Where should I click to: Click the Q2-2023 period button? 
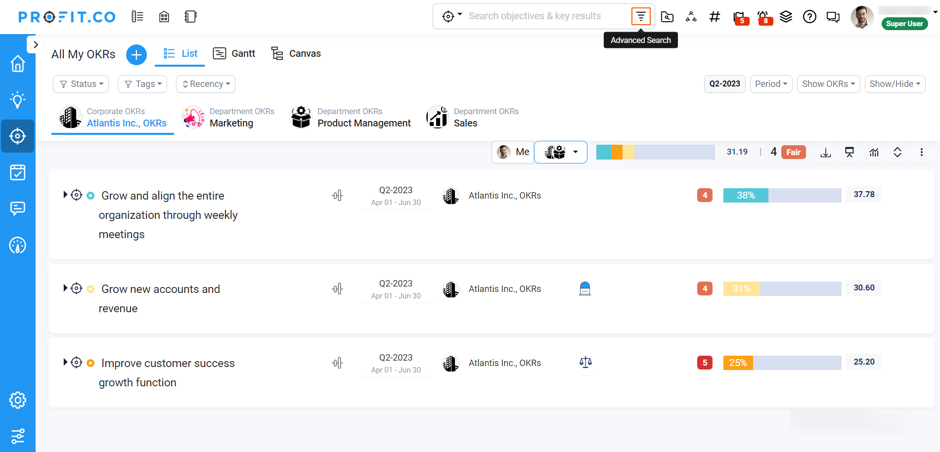tap(725, 84)
